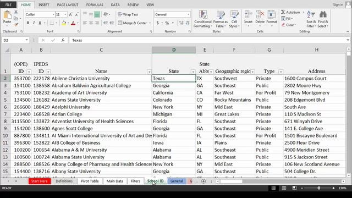352x198 pixels.
Task: Open the Name column filter dropdown
Action: [x=149, y=72]
